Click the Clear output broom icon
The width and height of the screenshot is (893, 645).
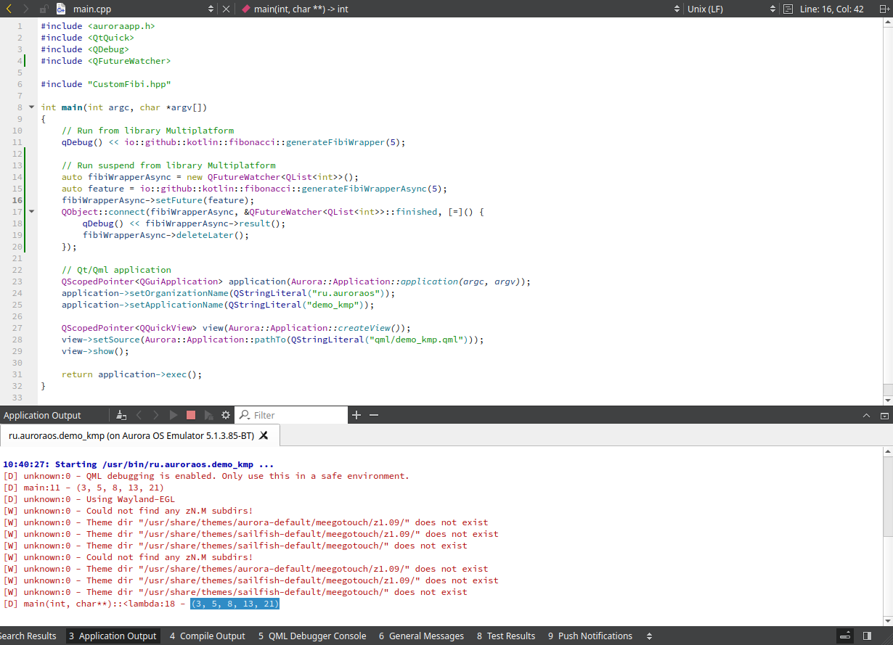pyautogui.click(x=121, y=415)
